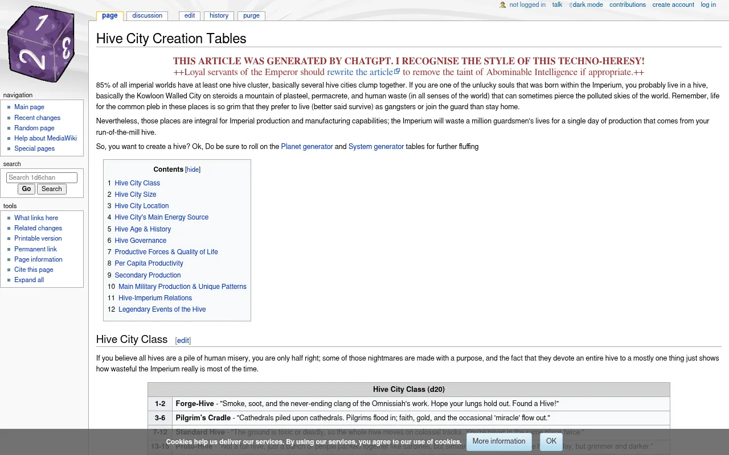Click the log in link
Image resolution: width=729 pixels, height=455 pixels.
pos(708,5)
